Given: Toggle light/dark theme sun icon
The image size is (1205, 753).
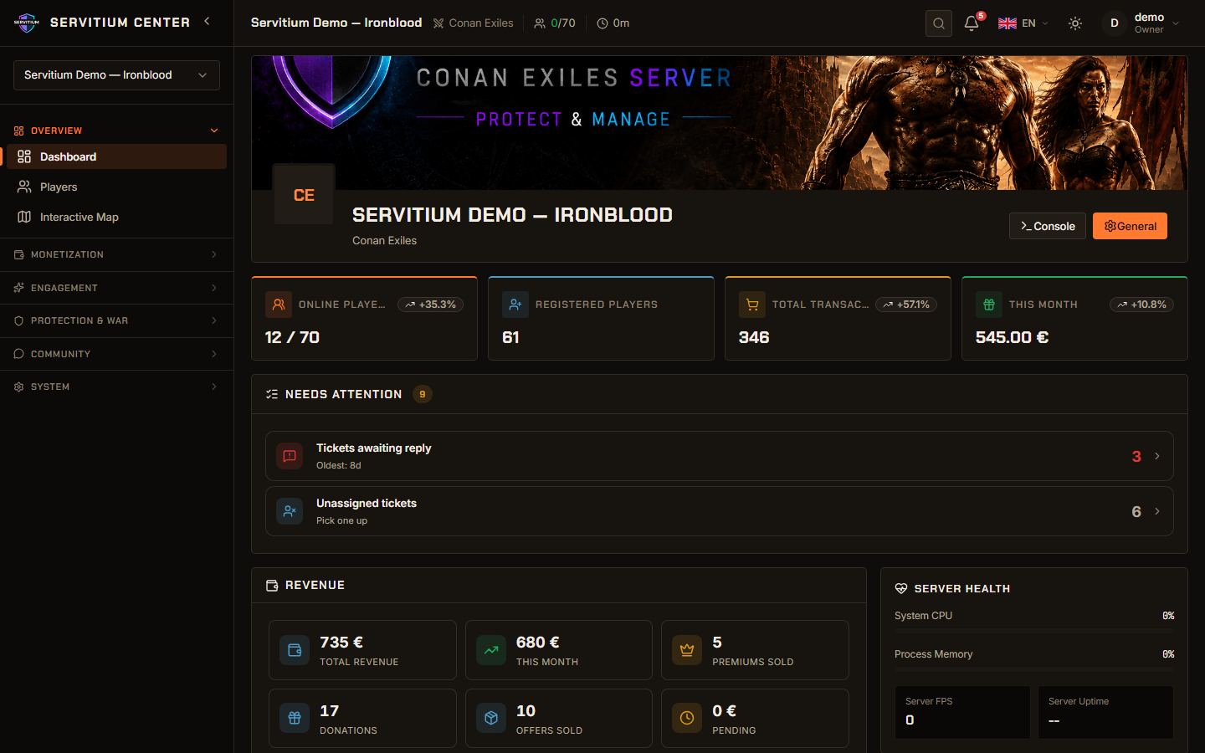Looking at the screenshot, I should (x=1075, y=23).
